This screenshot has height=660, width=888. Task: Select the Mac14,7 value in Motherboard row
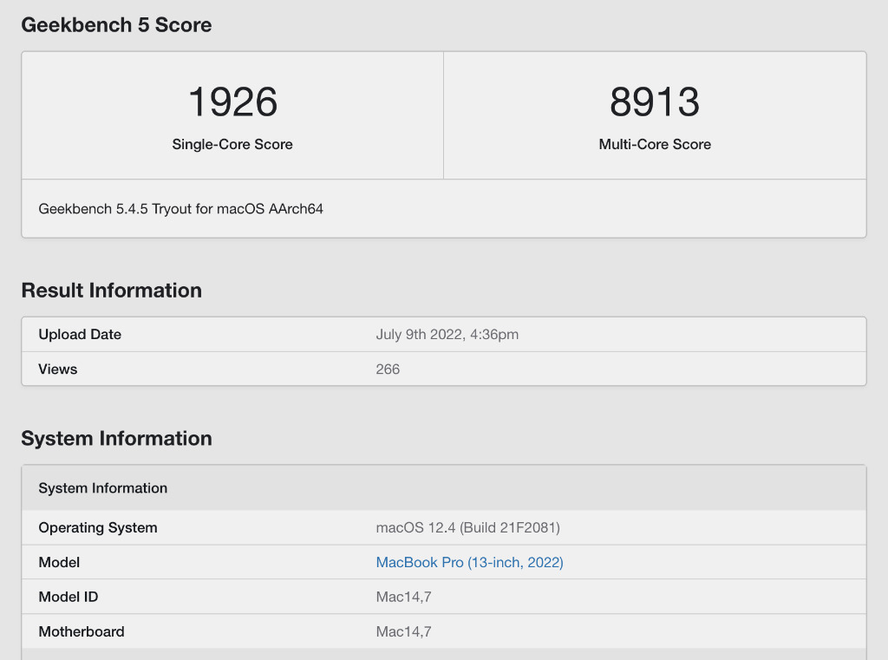pos(404,631)
